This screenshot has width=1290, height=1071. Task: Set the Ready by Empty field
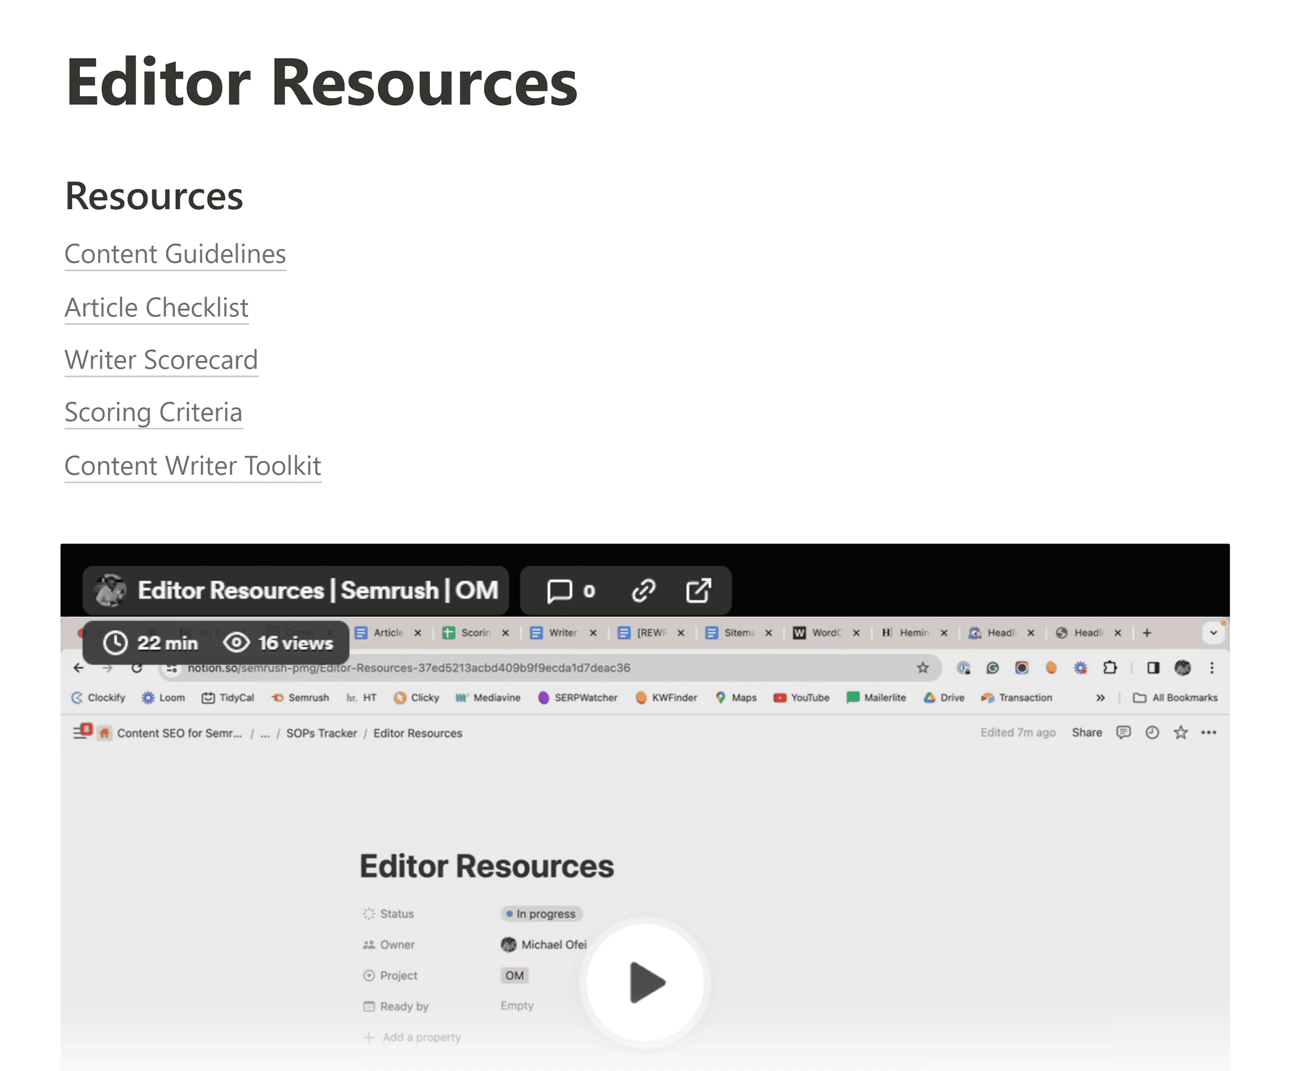tap(517, 1006)
